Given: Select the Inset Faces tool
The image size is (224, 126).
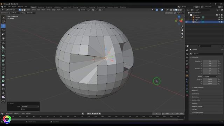Looking at the screenshot, I should click(3, 61).
